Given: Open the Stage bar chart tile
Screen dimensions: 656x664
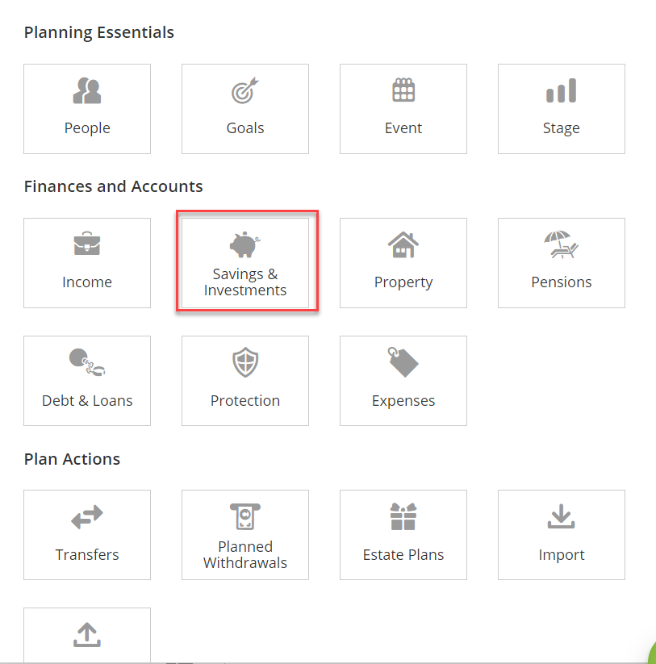Looking at the screenshot, I should point(561,109).
